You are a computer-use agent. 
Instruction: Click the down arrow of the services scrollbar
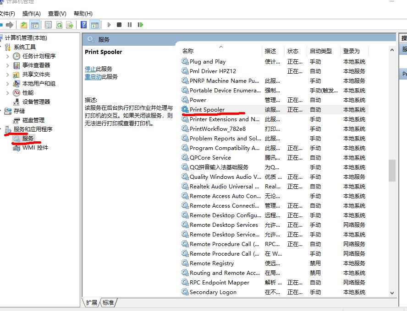pos(392,293)
